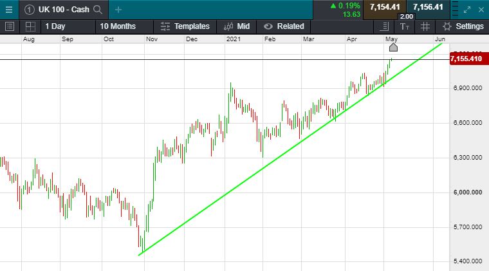Click the sell price 7,154.41

click(x=385, y=7)
